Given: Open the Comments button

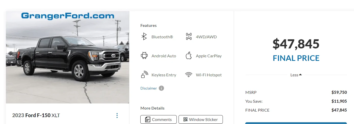Looking at the screenshot, I should pos(158,119).
